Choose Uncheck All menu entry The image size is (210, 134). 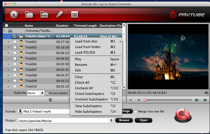(x=96, y=88)
